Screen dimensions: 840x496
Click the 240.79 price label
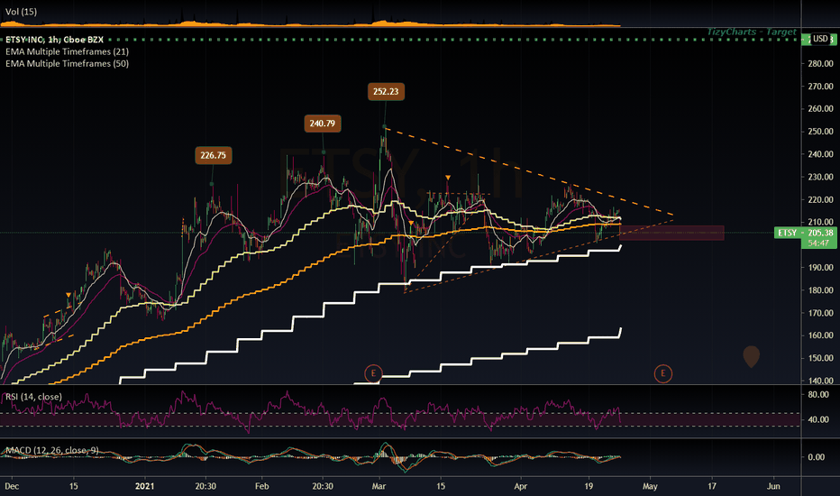pyautogui.click(x=322, y=124)
